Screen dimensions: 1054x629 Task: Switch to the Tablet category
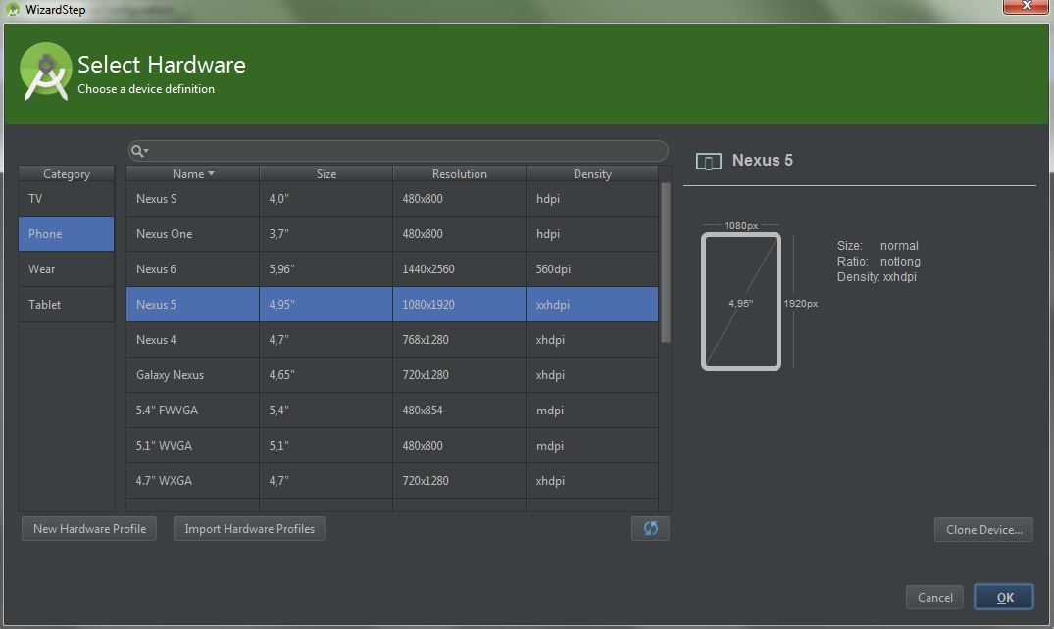point(66,305)
